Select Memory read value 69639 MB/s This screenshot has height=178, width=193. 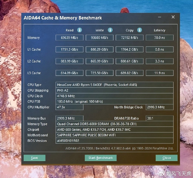[69, 38]
